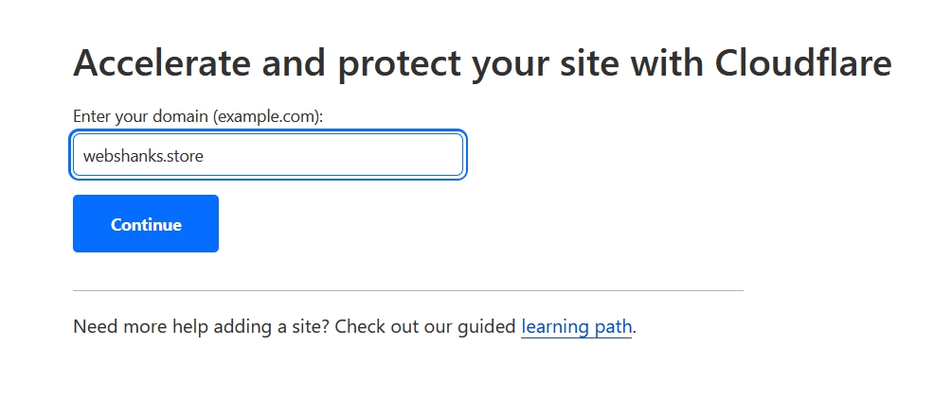The image size is (951, 415).
Task: Focus the domain name input field
Action: (268, 155)
